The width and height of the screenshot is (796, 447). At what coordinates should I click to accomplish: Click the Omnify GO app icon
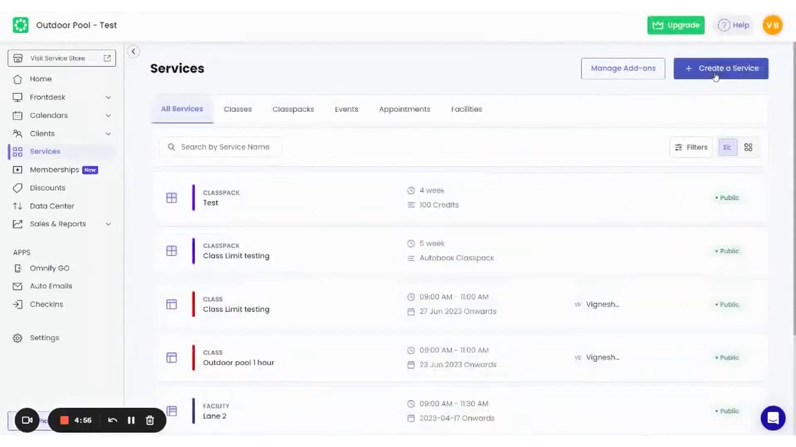click(17, 268)
